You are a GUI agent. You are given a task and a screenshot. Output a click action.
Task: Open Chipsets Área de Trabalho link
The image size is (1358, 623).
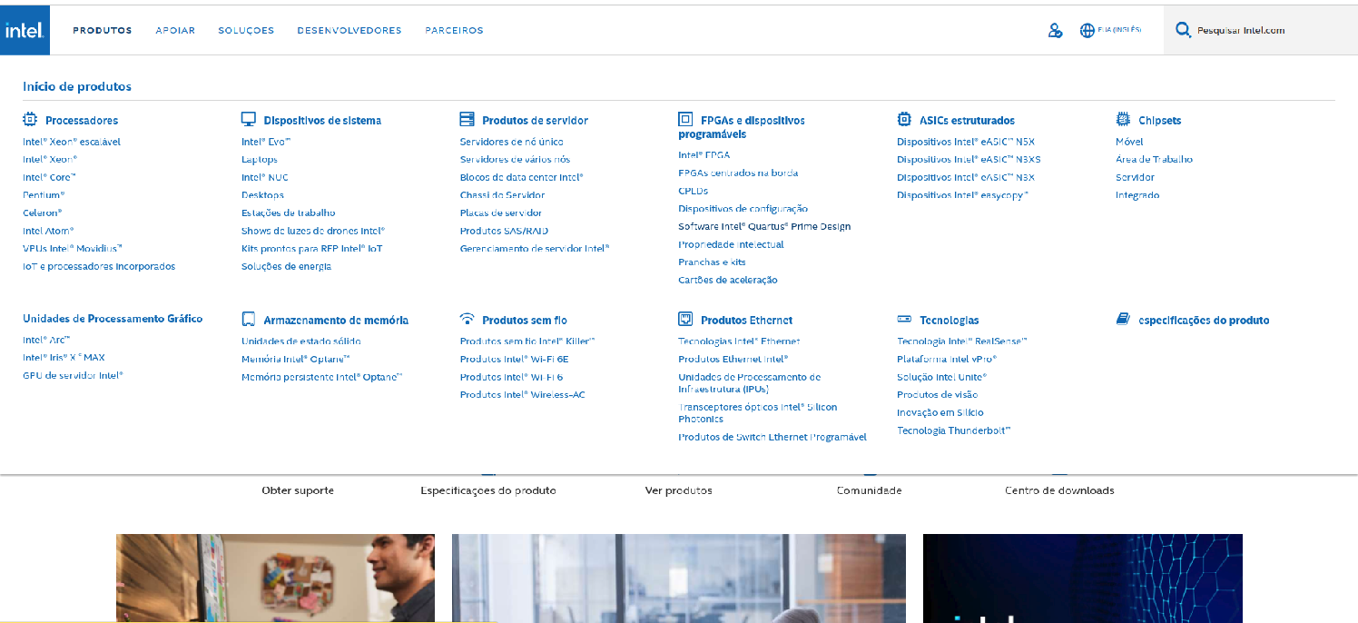[x=1155, y=159]
